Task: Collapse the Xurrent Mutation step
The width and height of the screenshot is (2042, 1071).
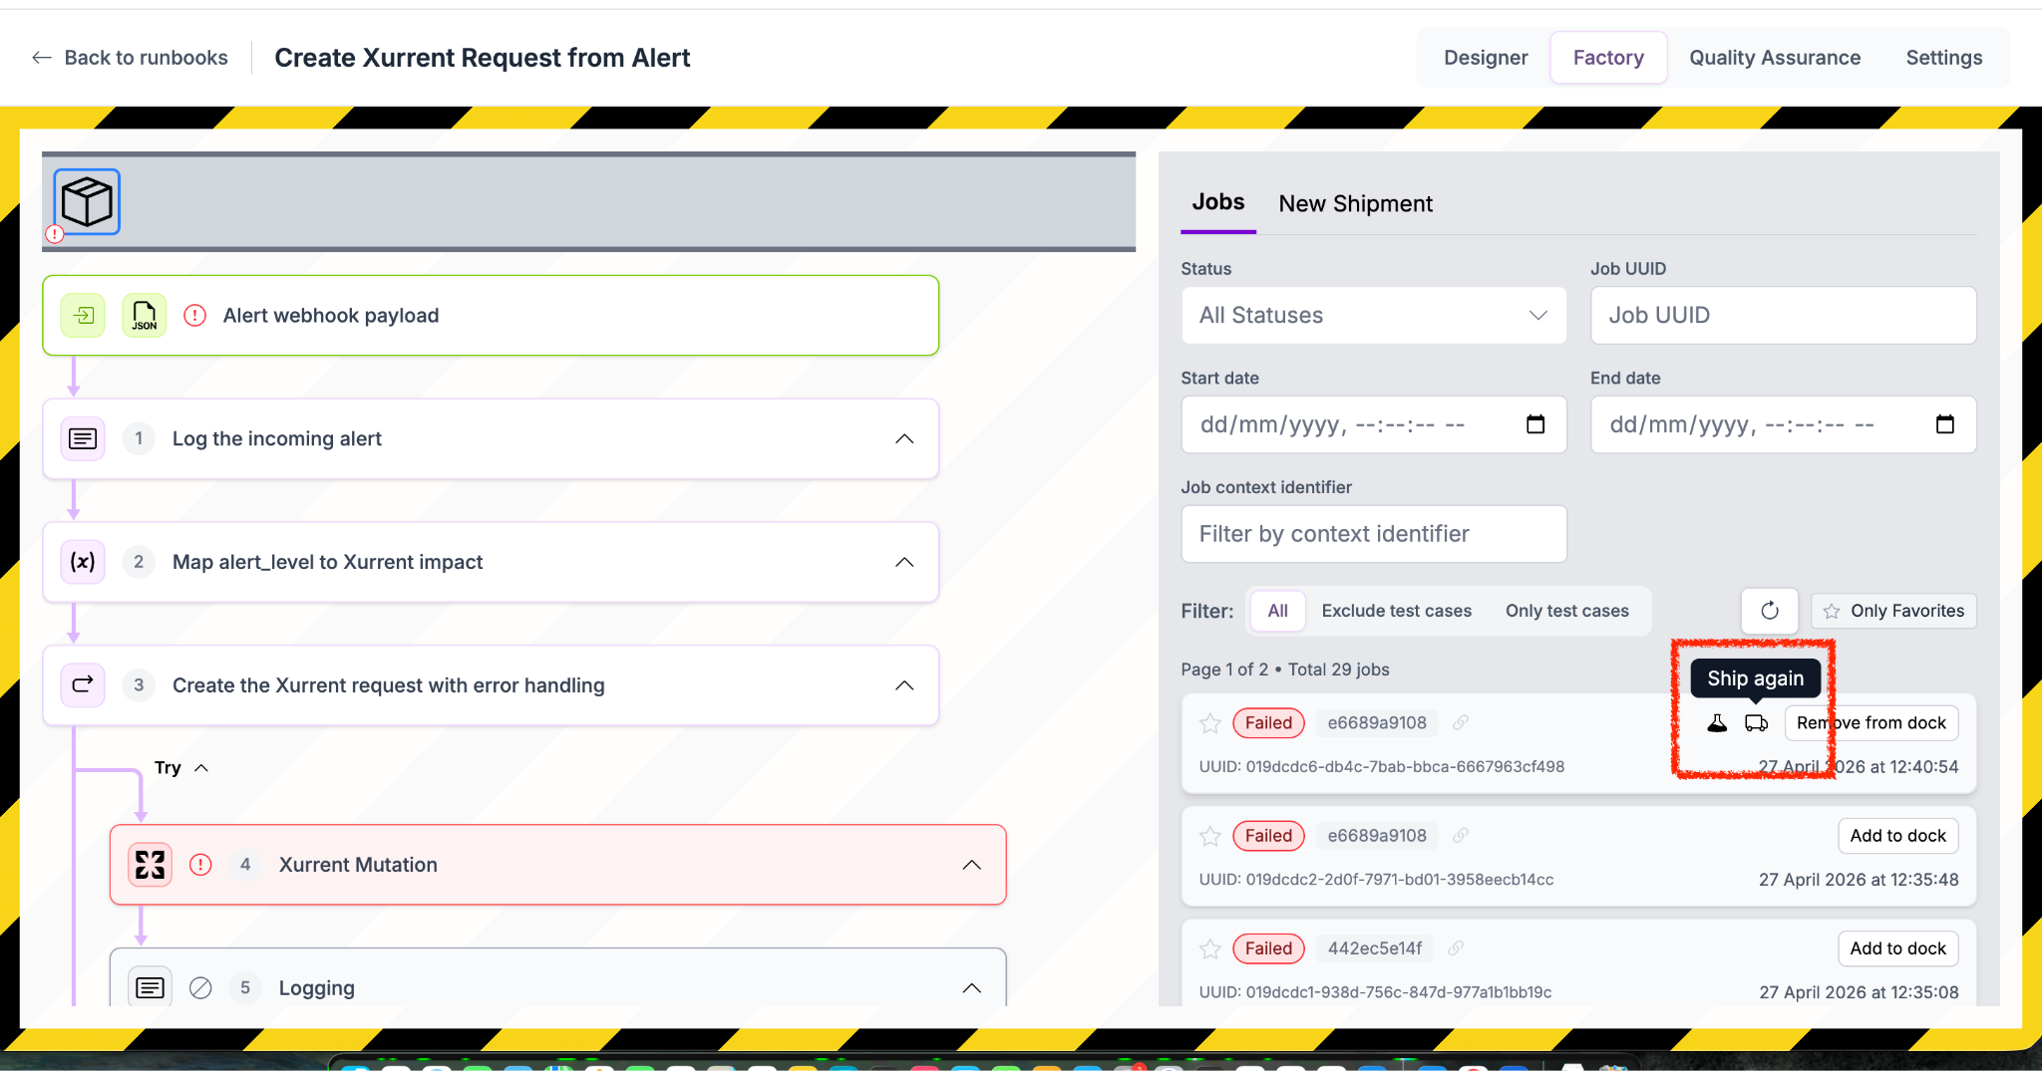Action: click(972, 866)
